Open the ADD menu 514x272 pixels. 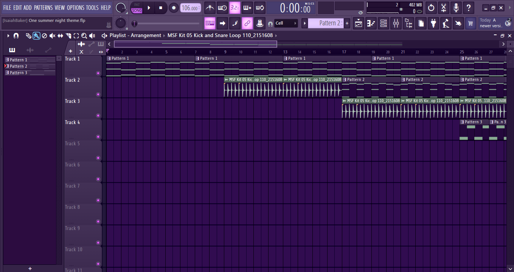[28, 8]
